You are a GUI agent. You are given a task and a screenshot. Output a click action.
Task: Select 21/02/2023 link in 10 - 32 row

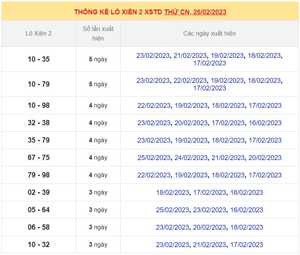pos(209,245)
